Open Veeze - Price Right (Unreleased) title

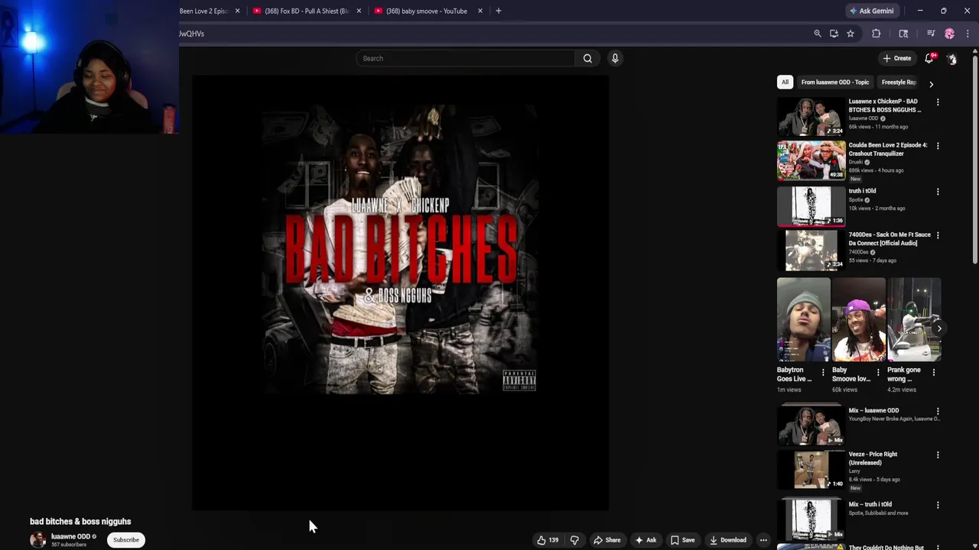(x=873, y=458)
